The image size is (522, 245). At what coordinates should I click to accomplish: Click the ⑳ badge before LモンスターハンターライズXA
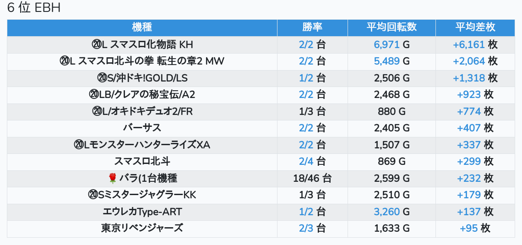(x=78, y=145)
